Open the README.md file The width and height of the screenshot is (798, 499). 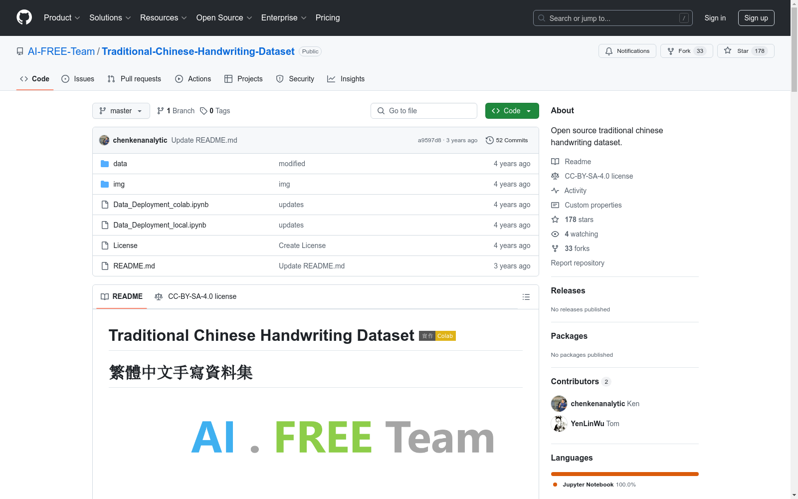click(x=134, y=266)
